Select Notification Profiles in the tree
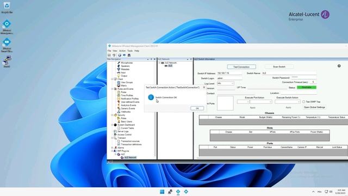This screenshot has width=348, height=196. (x=129, y=99)
